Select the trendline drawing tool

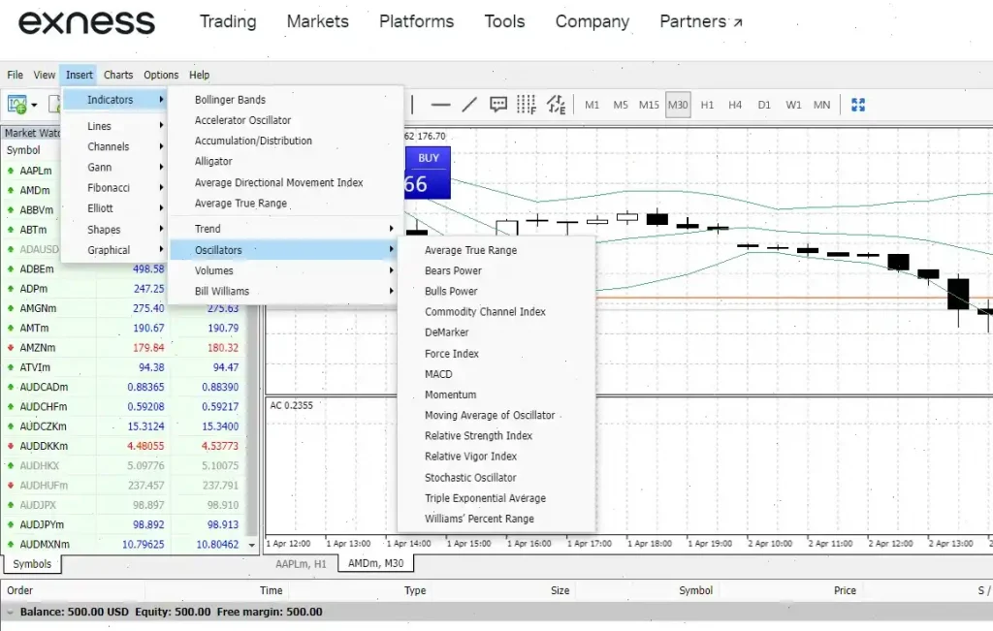click(469, 105)
